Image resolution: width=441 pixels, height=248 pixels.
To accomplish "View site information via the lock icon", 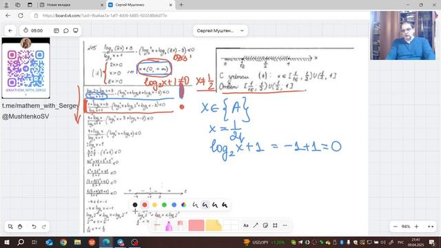I will tap(36, 16).
